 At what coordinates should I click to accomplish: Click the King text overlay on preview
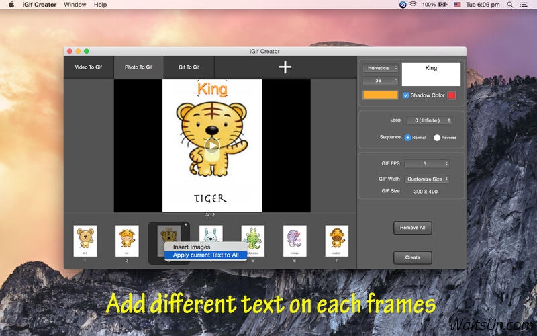[212, 89]
